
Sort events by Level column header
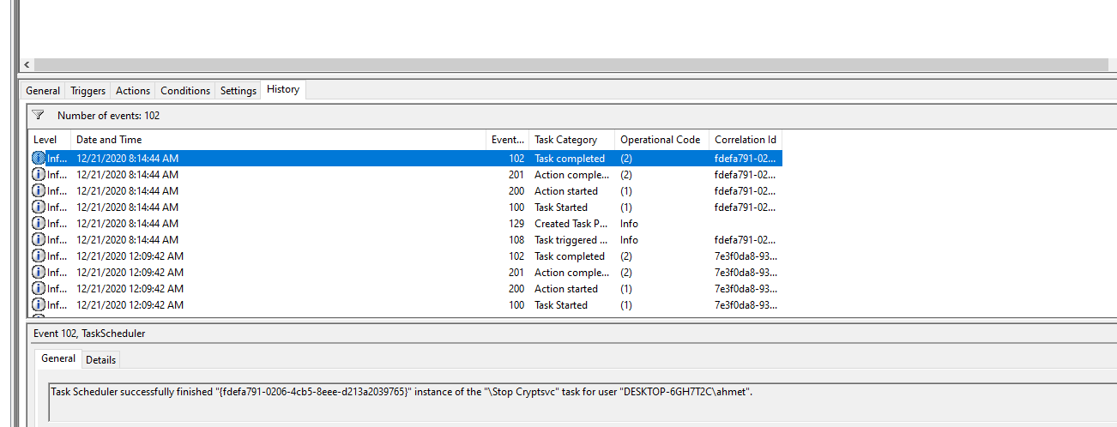(50, 140)
